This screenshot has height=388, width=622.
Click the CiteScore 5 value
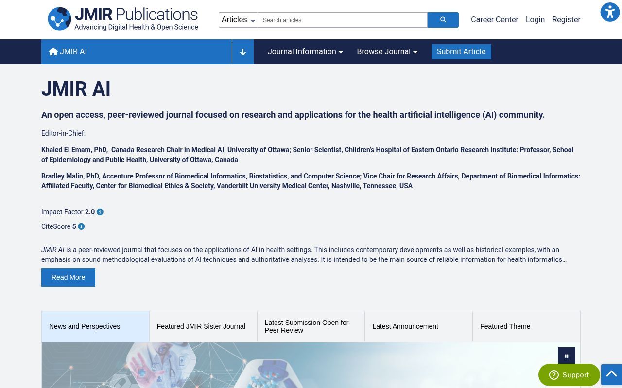pos(74,226)
